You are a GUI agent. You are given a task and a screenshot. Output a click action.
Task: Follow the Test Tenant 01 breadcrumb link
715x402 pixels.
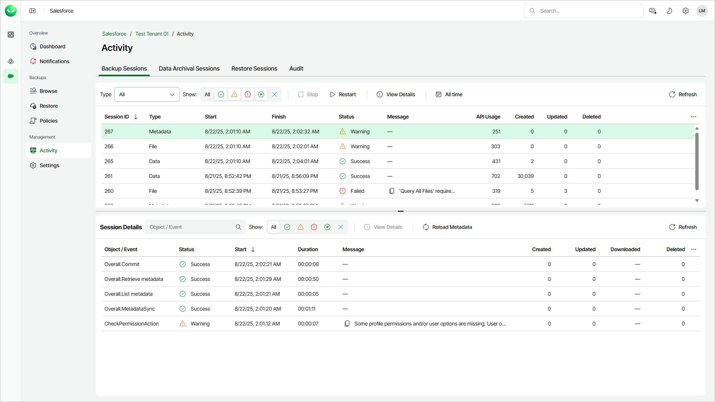pos(152,34)
